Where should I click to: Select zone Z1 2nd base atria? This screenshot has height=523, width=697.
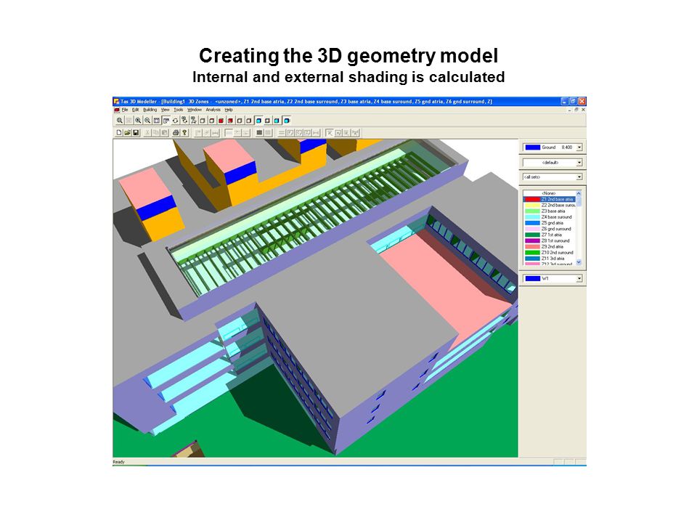[549, 199]
